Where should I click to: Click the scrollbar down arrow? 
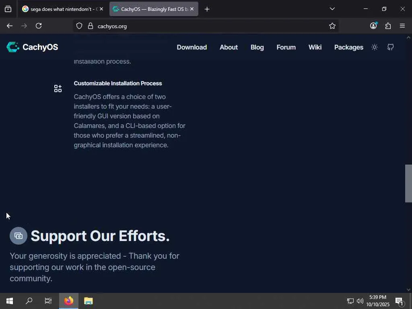pos(408,290)
